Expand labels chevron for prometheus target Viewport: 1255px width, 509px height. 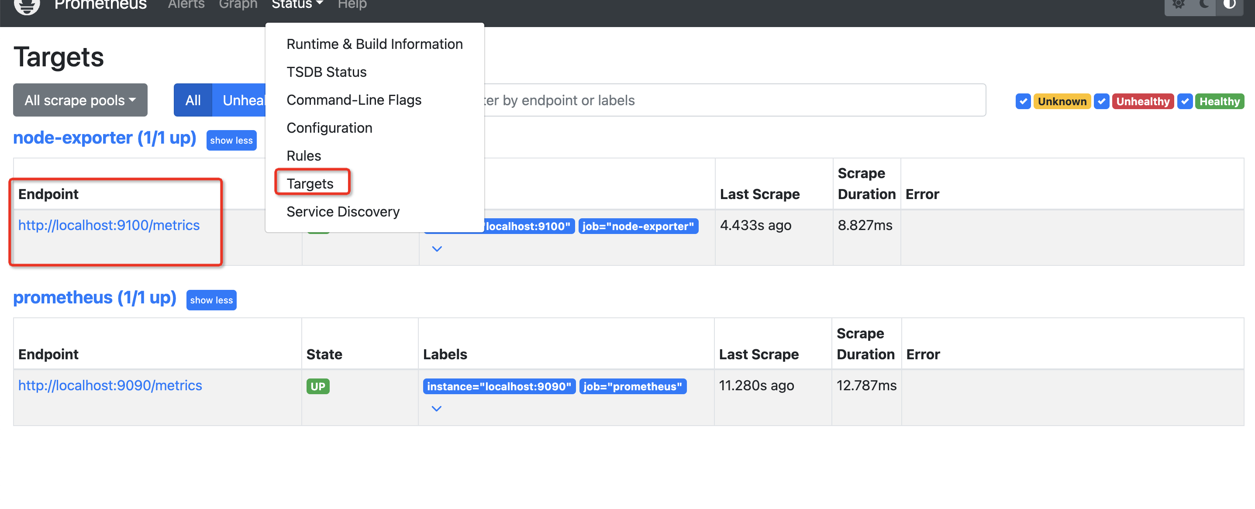[437, 409]
